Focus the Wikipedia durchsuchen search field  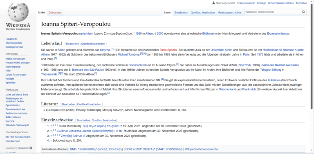pos(273,12)
